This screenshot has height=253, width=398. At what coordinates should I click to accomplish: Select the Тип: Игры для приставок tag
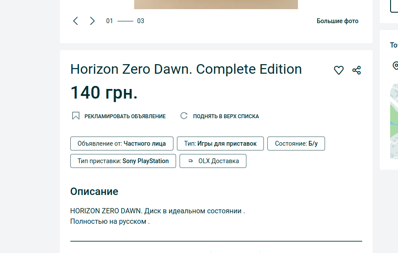tap(220, 144)
